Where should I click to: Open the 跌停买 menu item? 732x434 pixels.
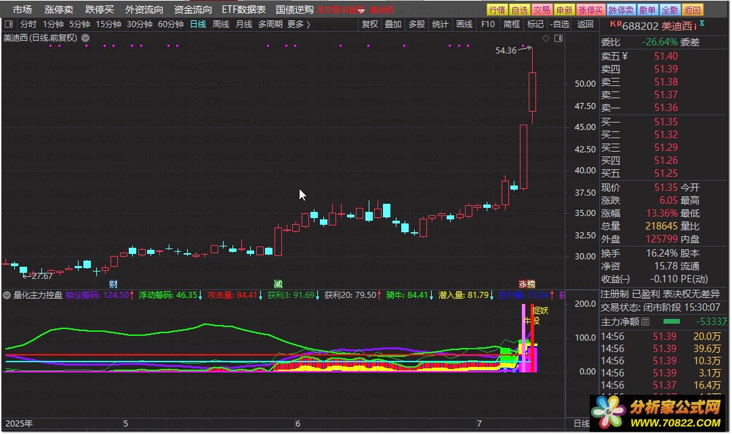[x=100, y=9]
